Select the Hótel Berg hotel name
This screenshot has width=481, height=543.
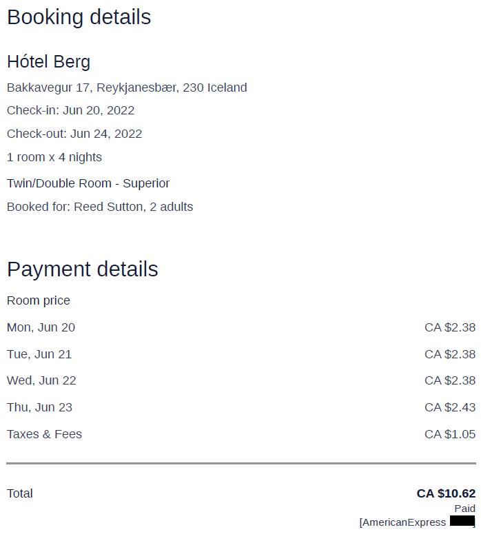point(48,62)
